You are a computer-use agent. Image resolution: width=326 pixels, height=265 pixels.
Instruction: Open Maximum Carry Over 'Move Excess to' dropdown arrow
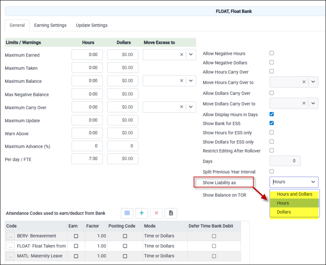[x=191, y=107]
